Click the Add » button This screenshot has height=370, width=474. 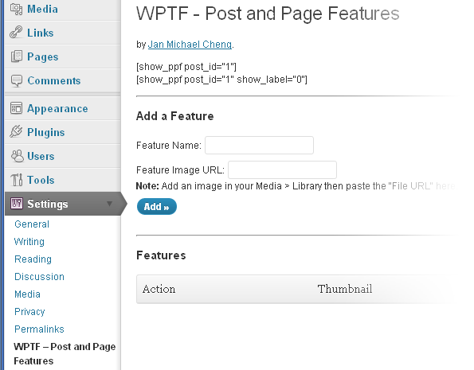157,207
